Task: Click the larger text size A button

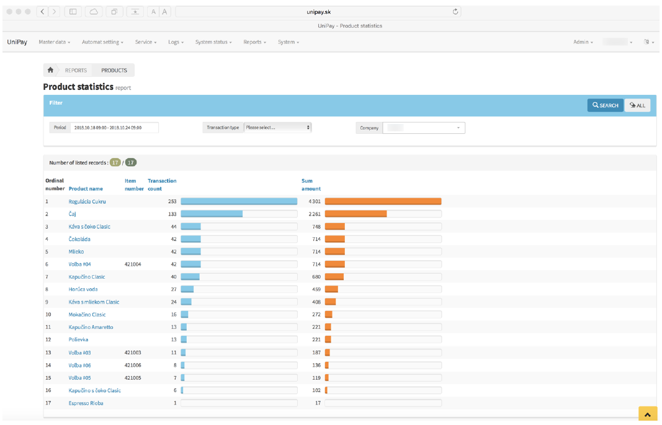Action: pos(164,12)
